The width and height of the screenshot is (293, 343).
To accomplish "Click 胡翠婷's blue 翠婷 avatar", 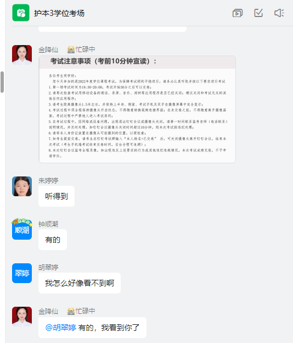I will (x=22, y=273).
